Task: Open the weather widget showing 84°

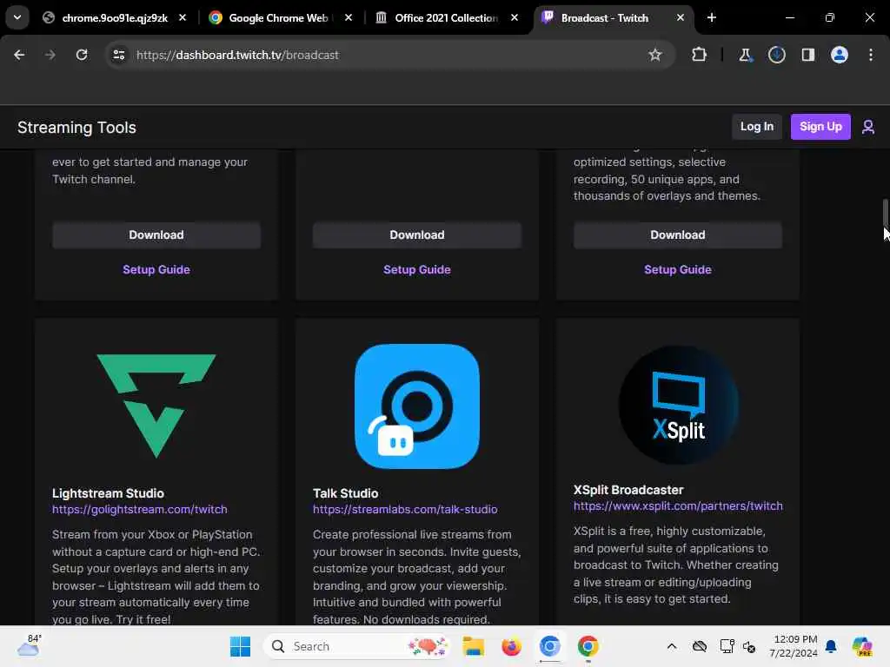Action: click(29, 646)
